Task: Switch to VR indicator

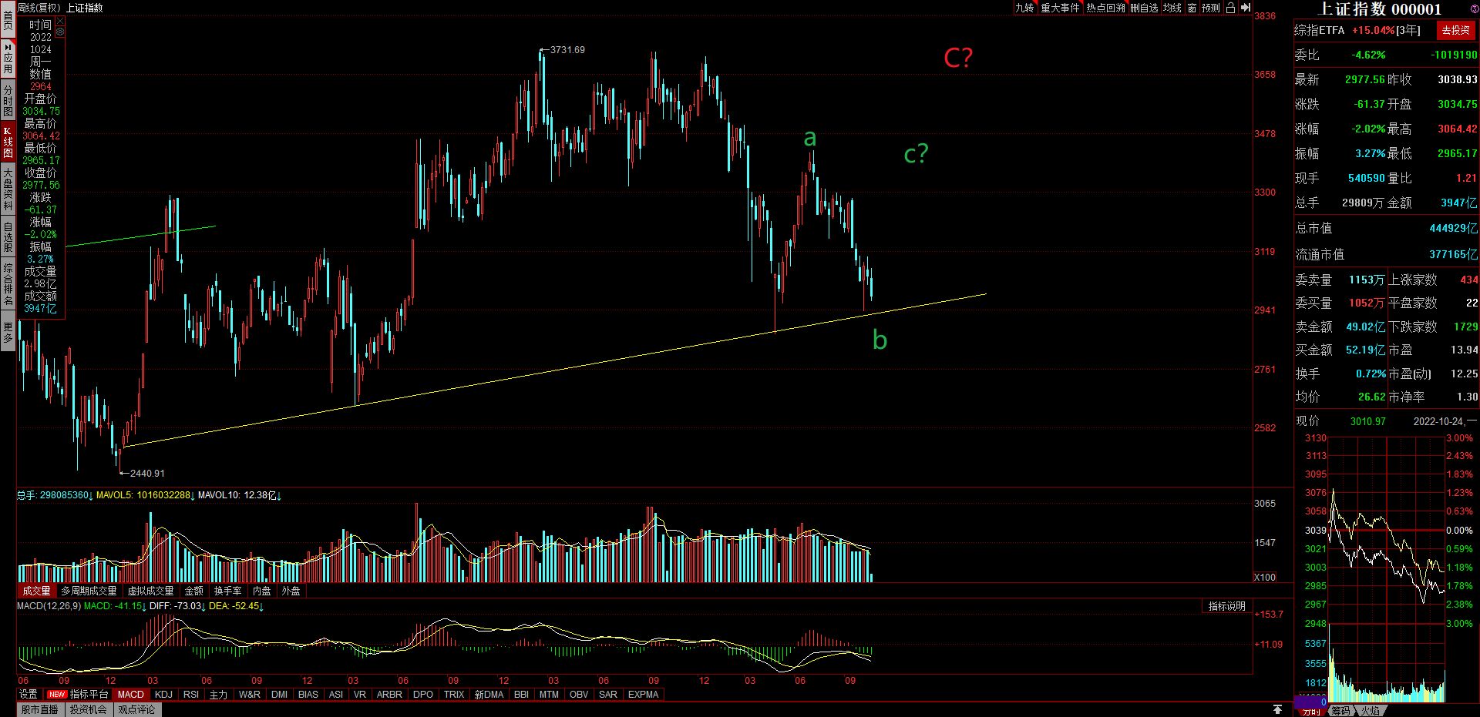Action: (360, 694)
